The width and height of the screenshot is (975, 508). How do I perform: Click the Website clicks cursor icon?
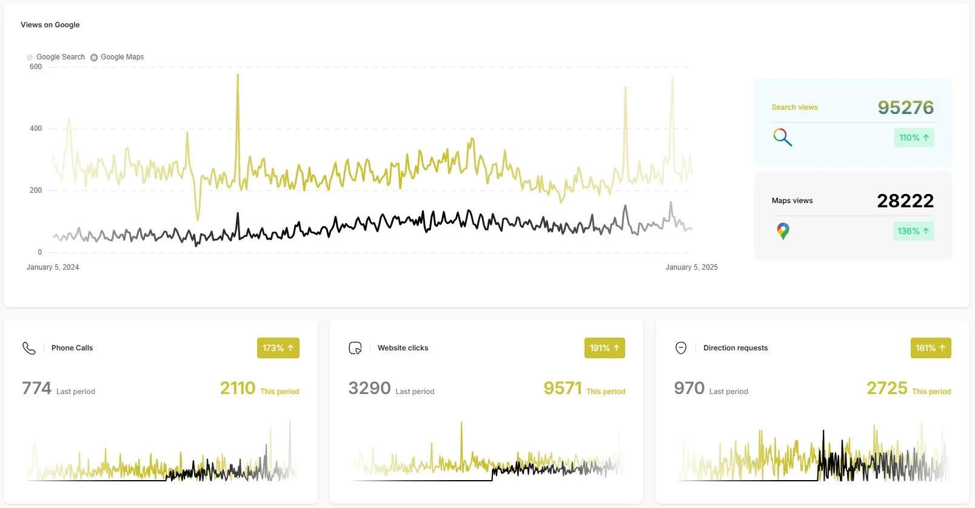point(355,348)
